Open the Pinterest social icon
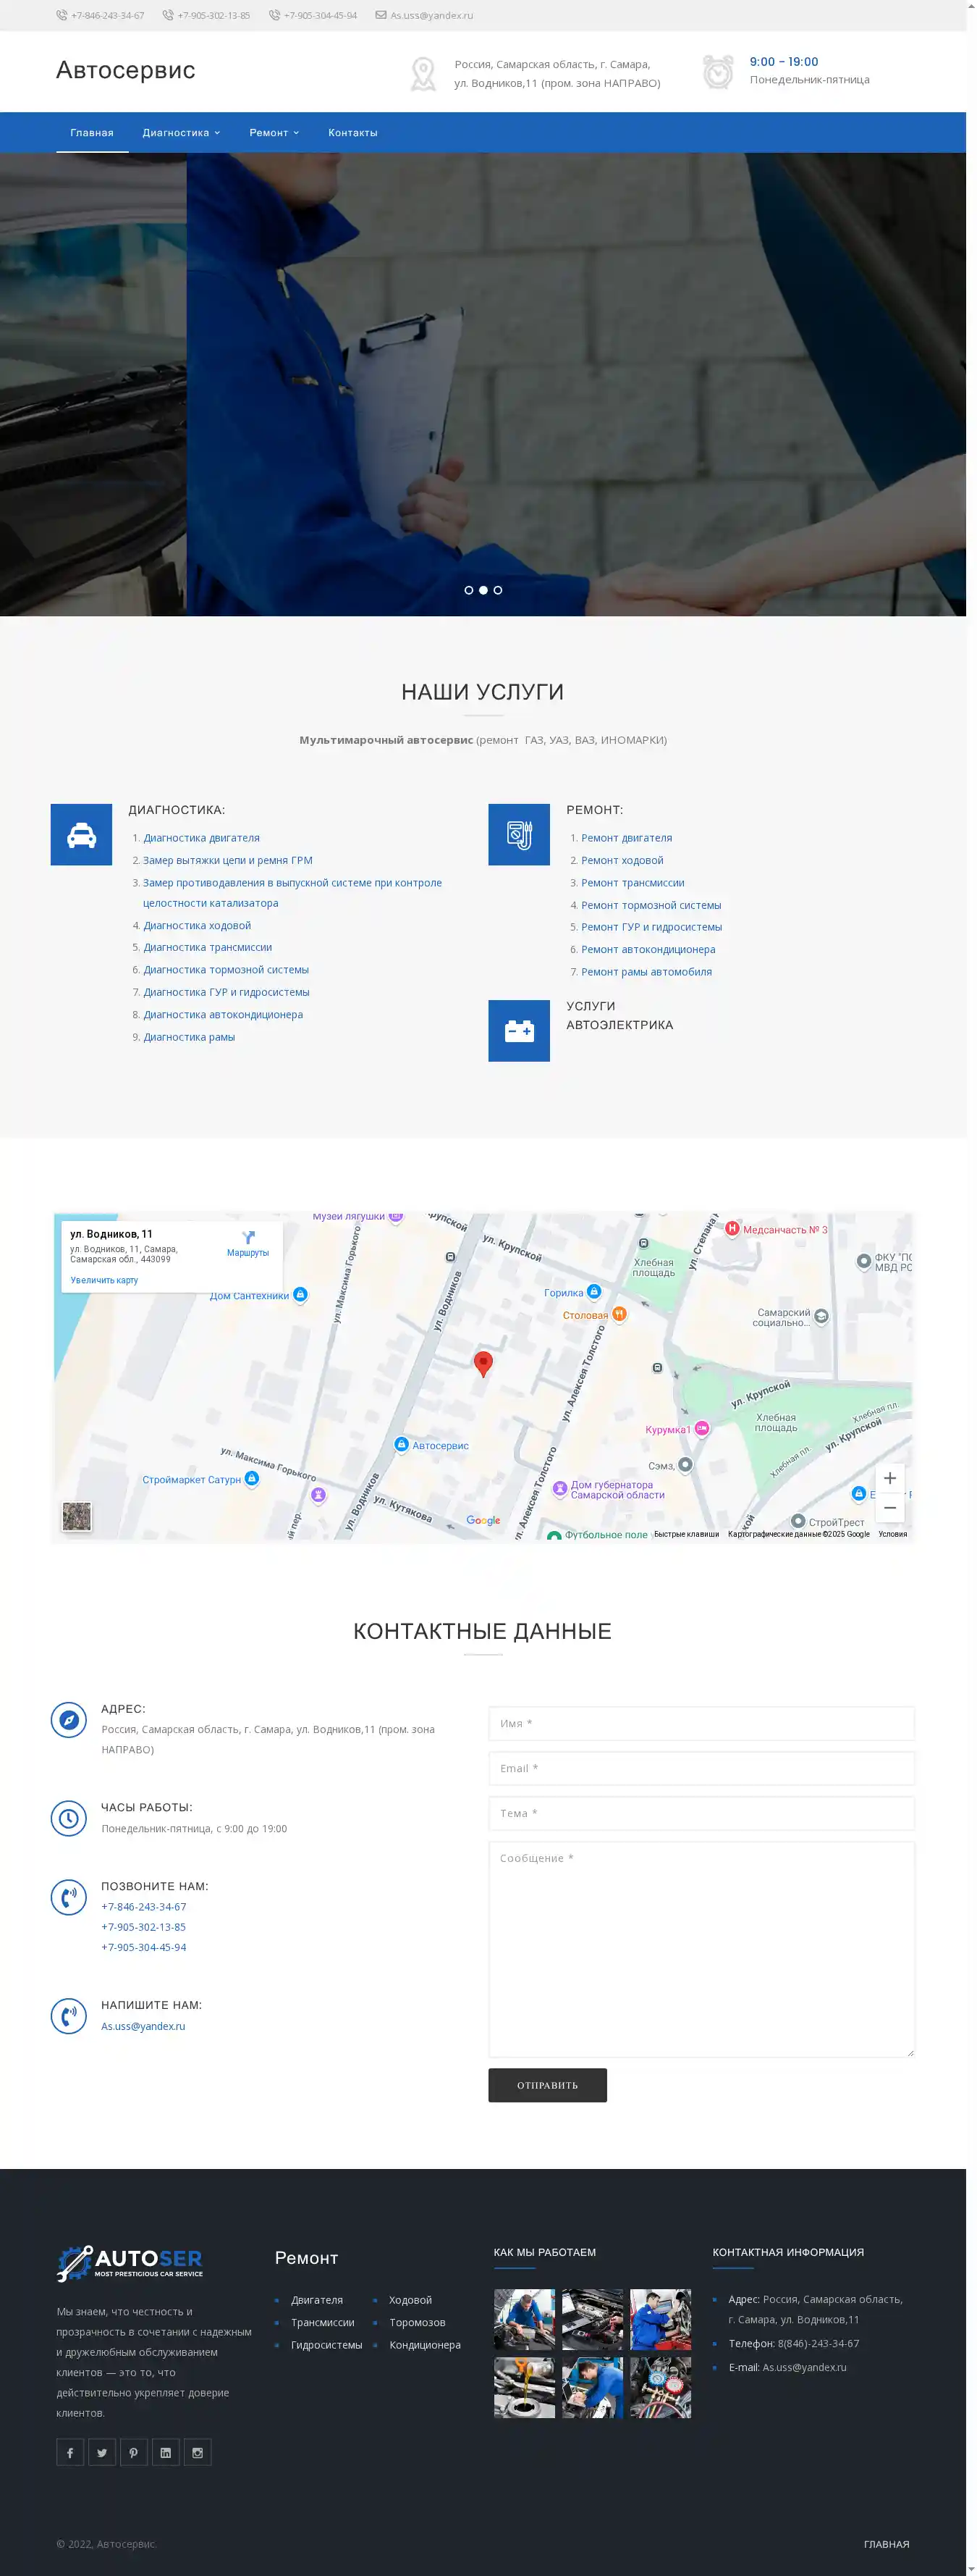This screenshot has width=977, height=2576. [134, 2452]
